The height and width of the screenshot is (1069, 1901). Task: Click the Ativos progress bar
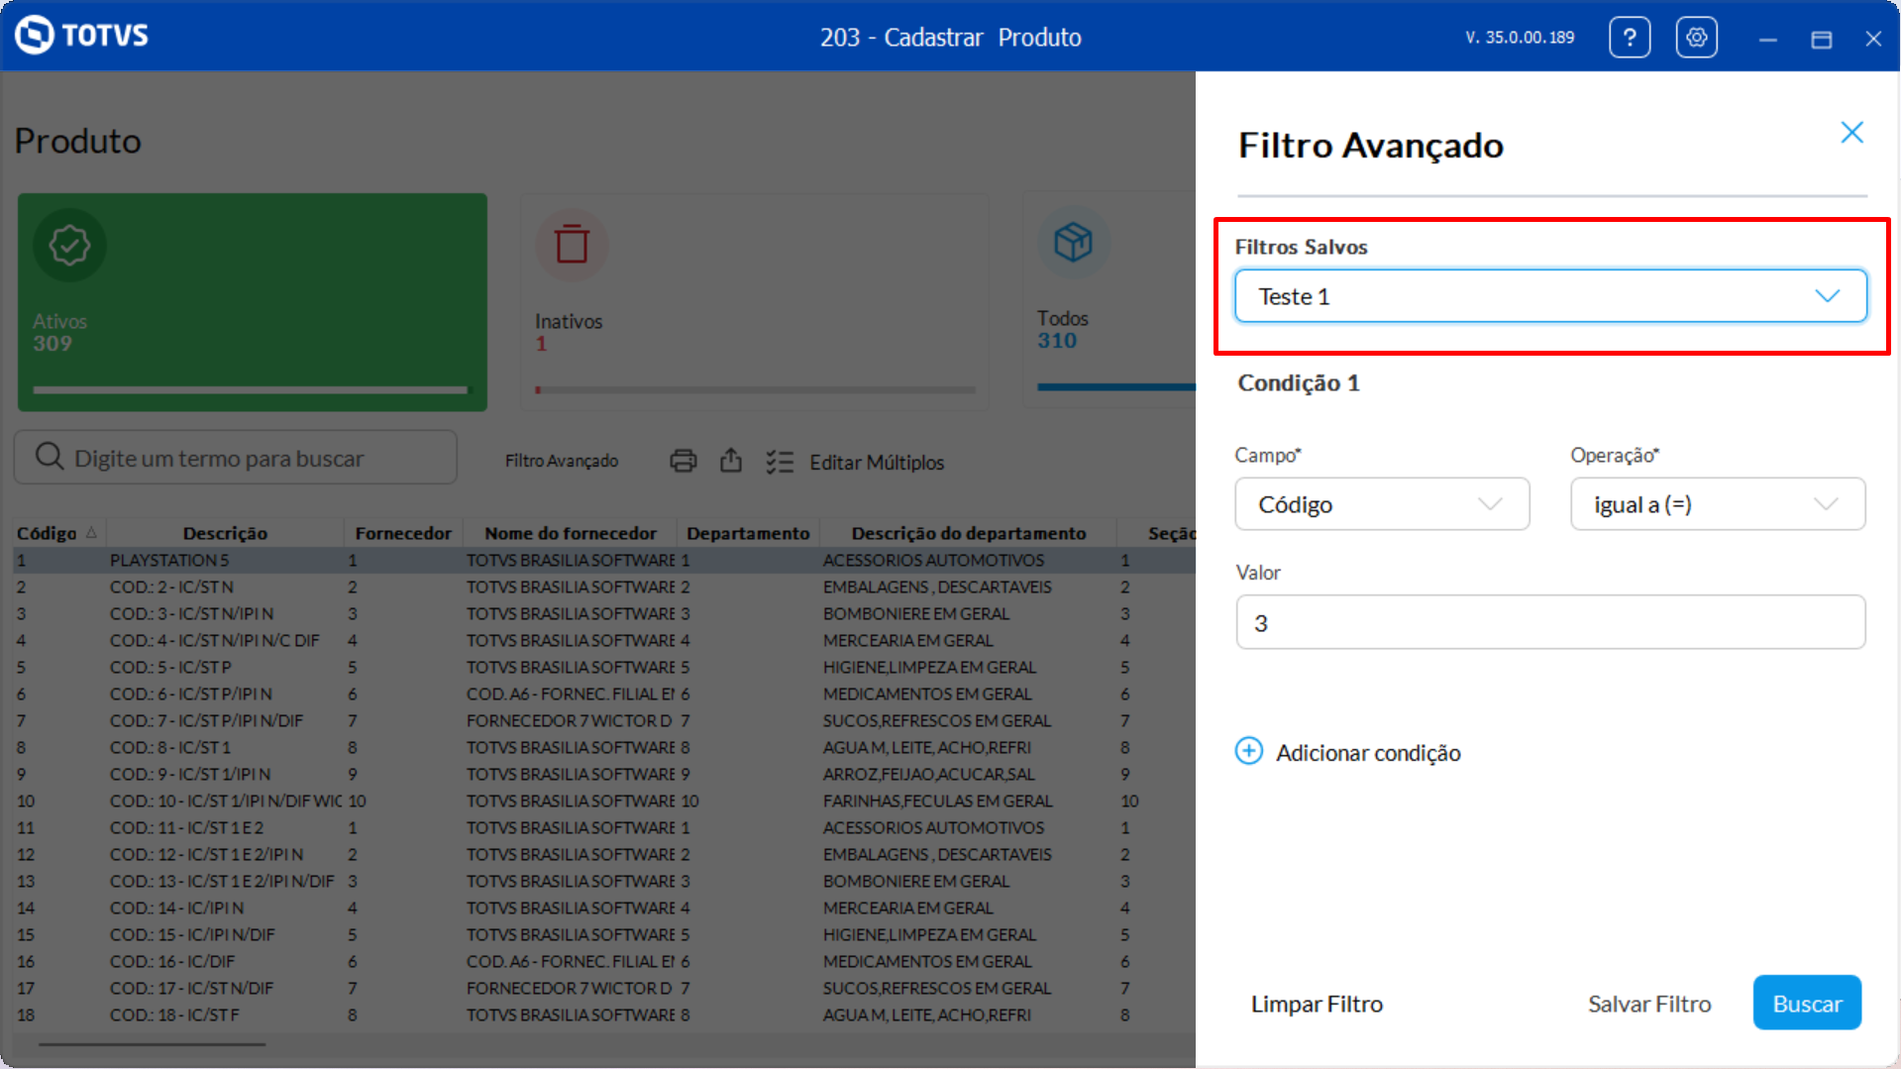point(253,389)
